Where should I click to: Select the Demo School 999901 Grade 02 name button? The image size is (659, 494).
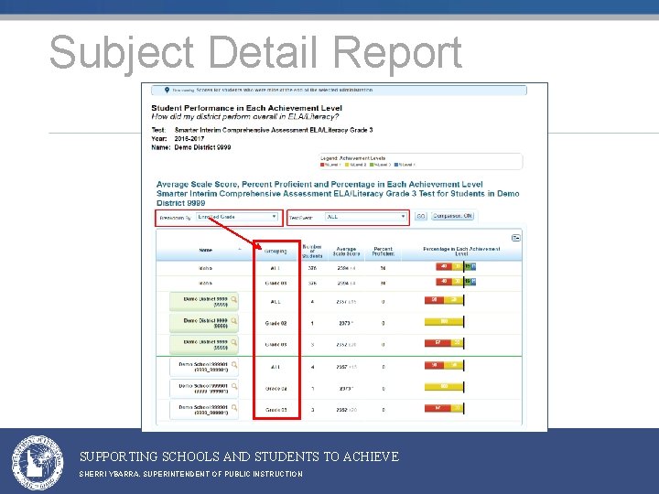pos(204,388)
